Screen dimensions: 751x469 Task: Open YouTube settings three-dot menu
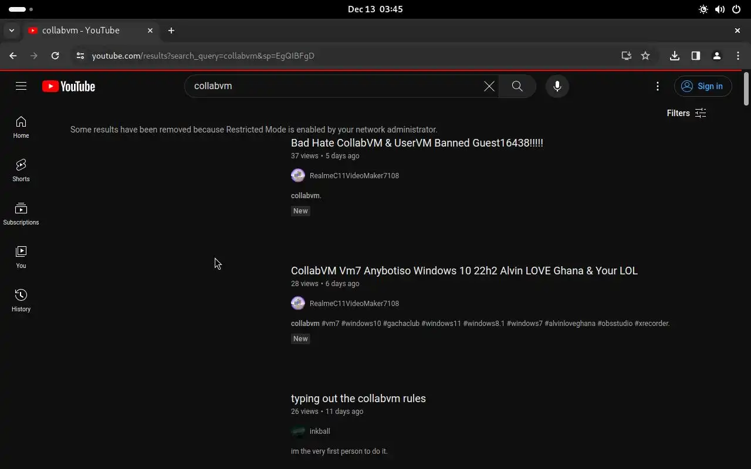[x=658, y=86]
